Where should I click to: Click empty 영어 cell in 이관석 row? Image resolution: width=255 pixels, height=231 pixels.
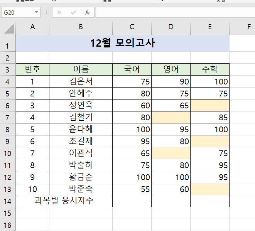coord(171,153)
